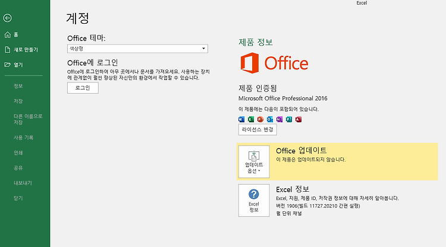This screenshot has height=247, width=446.
Task: Click the Open (열기) folder icon
Action: [7, 65]
